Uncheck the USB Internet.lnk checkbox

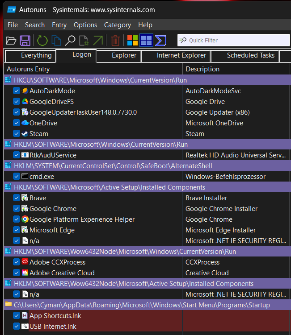point(17,326)
